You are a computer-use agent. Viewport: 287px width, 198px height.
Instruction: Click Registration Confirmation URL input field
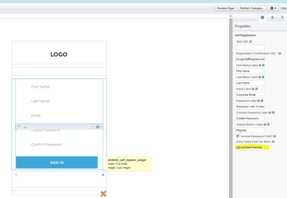tap(250, 59)
